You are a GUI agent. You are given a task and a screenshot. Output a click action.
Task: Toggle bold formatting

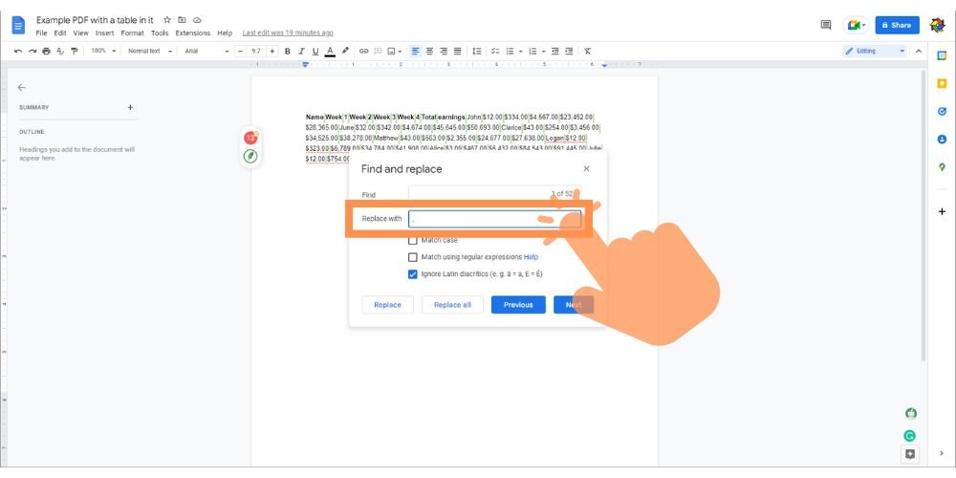pyautogui.click(x=288, y=52)
